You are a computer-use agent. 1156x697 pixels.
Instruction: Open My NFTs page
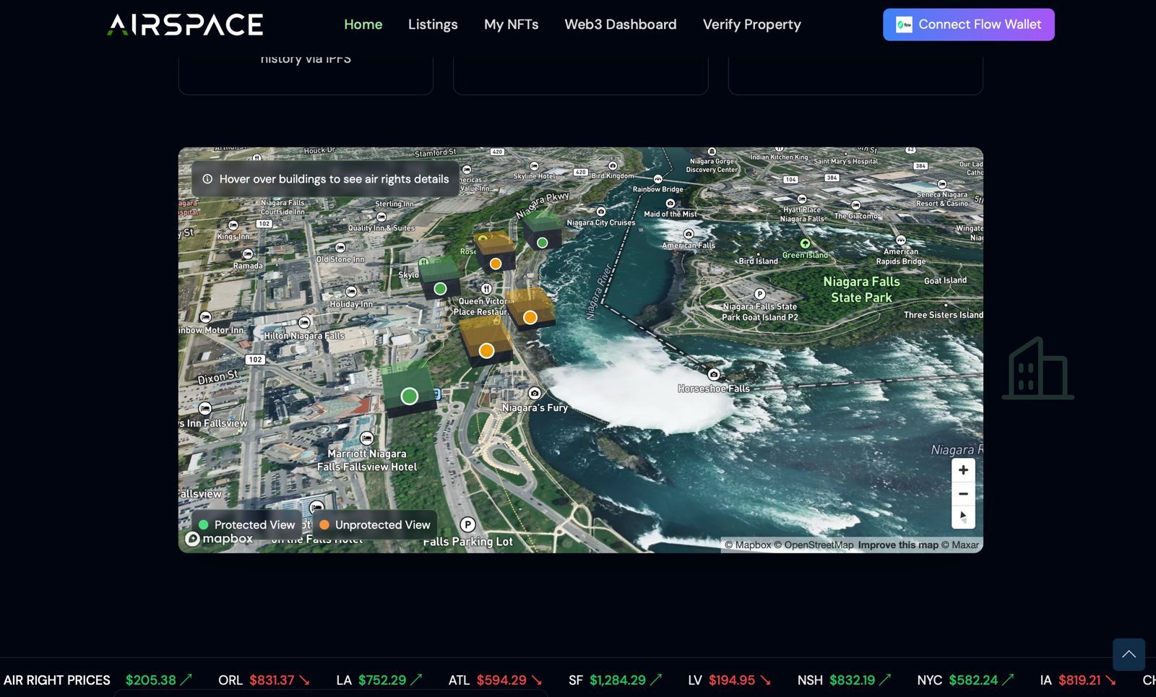511,25
